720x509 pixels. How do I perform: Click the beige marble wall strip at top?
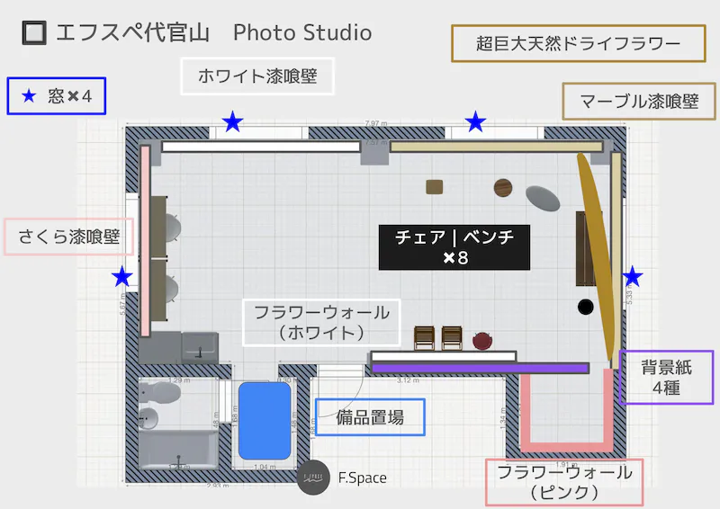[x=496, y=147]
